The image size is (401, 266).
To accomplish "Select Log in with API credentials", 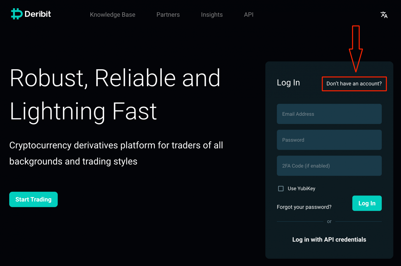I will click(x=329, y=239).
